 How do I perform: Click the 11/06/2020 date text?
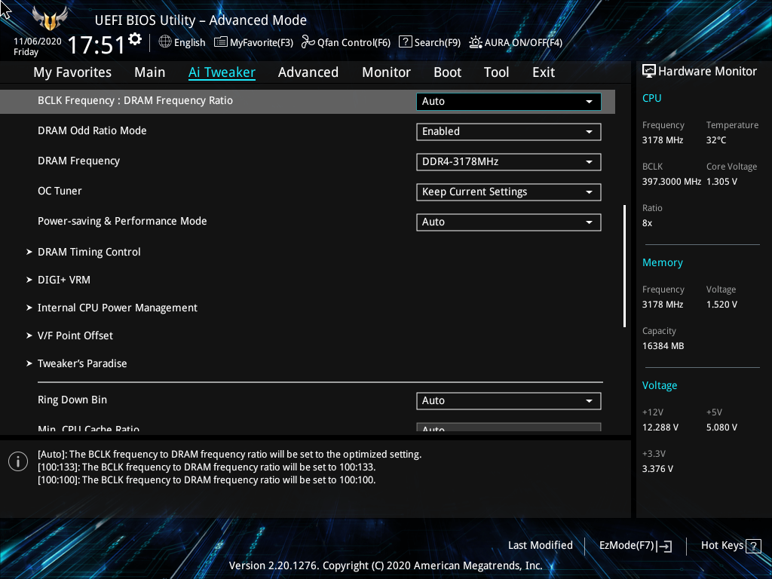tap(38, 41)
